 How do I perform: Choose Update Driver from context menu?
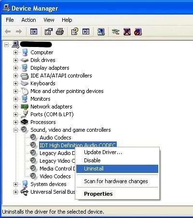coord(117,152)
